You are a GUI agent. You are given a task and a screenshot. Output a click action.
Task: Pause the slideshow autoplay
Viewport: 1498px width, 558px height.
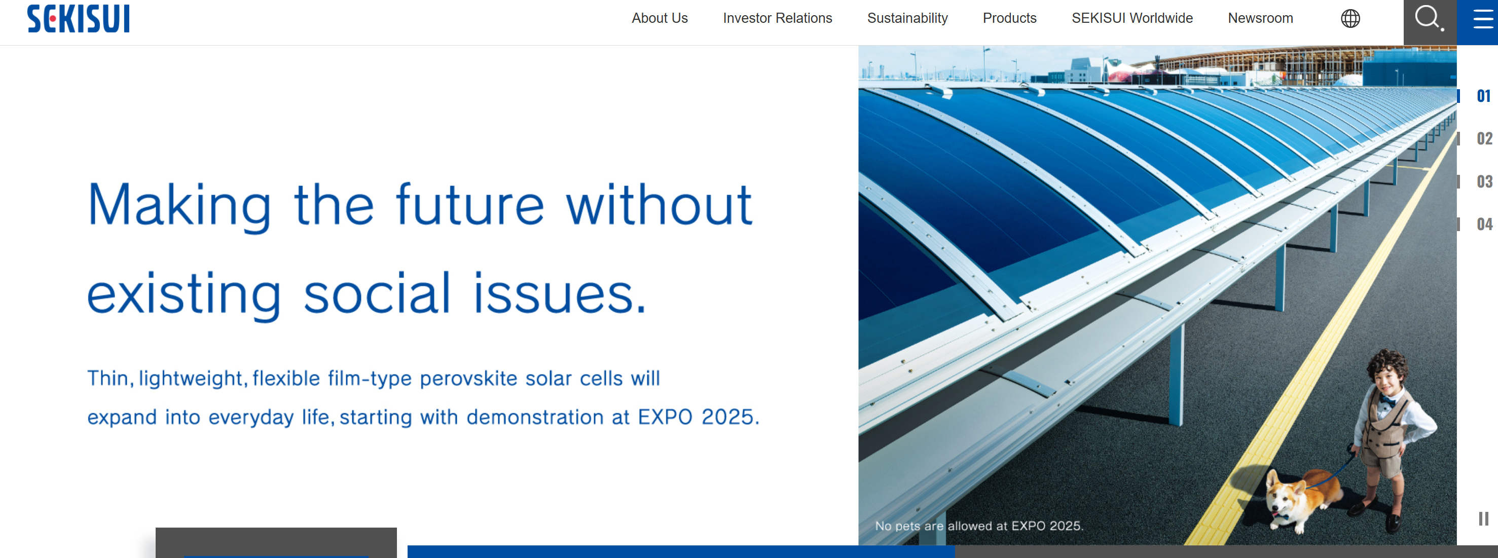1483,518
